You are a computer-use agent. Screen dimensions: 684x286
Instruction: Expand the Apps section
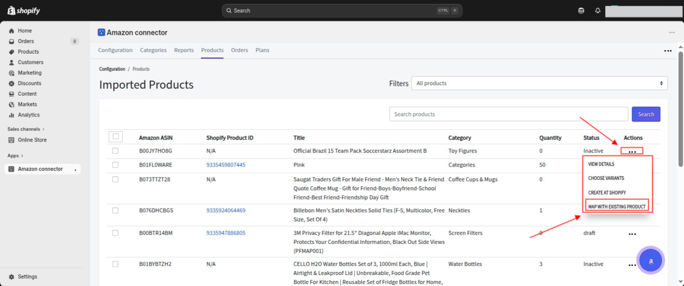[15, 156]
